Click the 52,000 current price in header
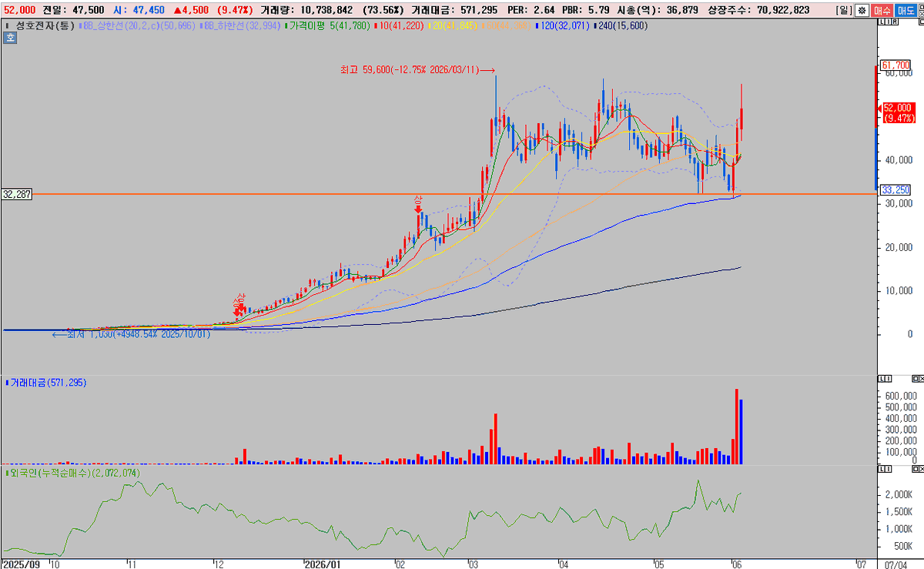Image resolution: width=924 pixels, height=569 pixels. tap(19, 10)
